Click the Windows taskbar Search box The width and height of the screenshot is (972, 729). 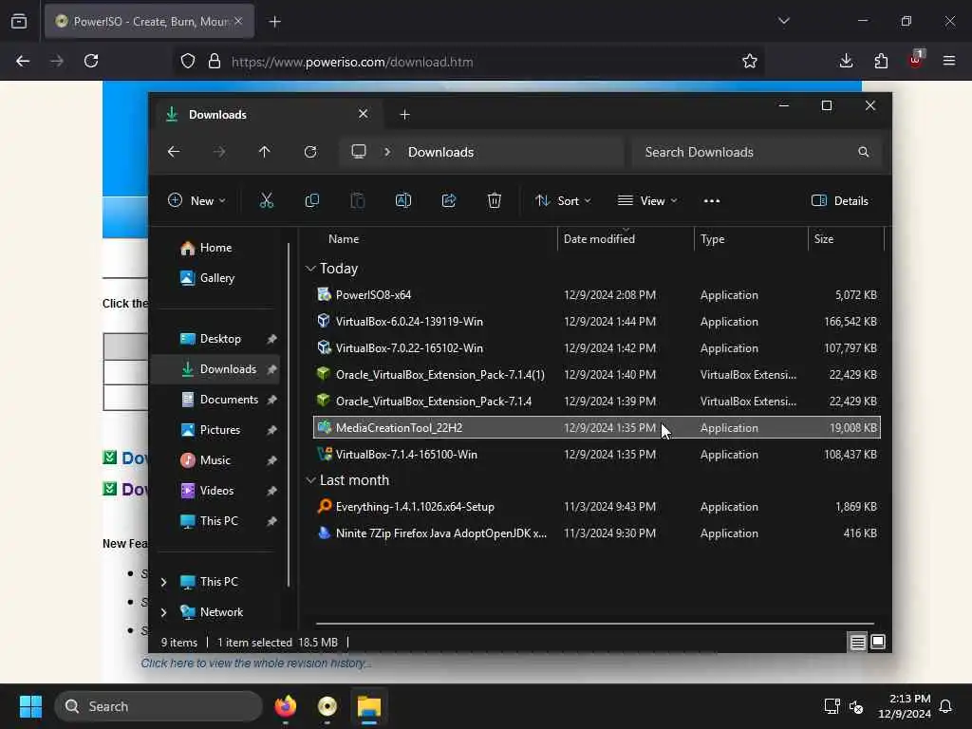point(159,706)
